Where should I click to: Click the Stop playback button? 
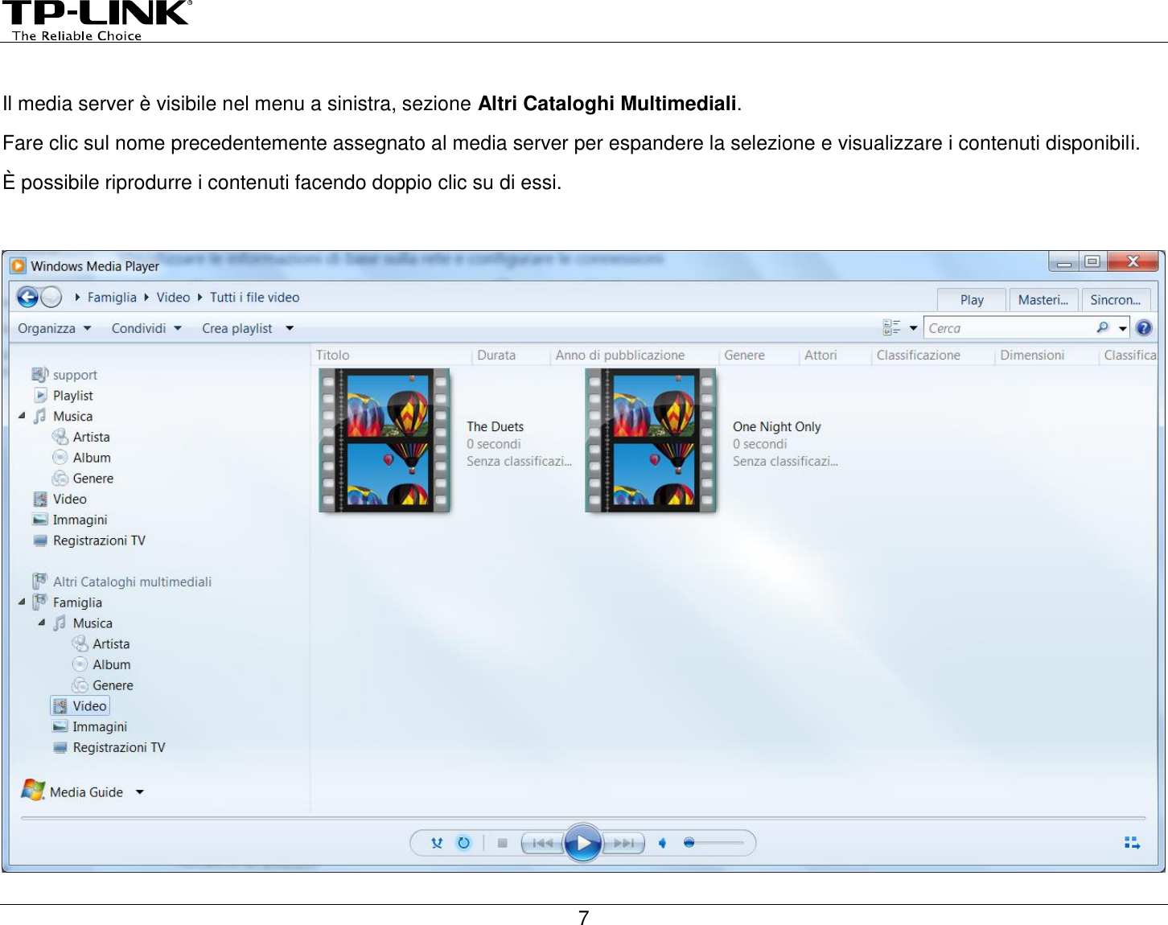point(502,843)
